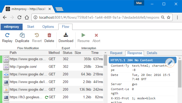Open the Response tab

pos(135,53)
